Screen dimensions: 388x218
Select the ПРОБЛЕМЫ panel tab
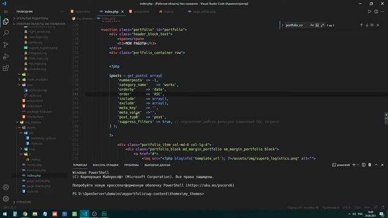[x=132, y=165]
